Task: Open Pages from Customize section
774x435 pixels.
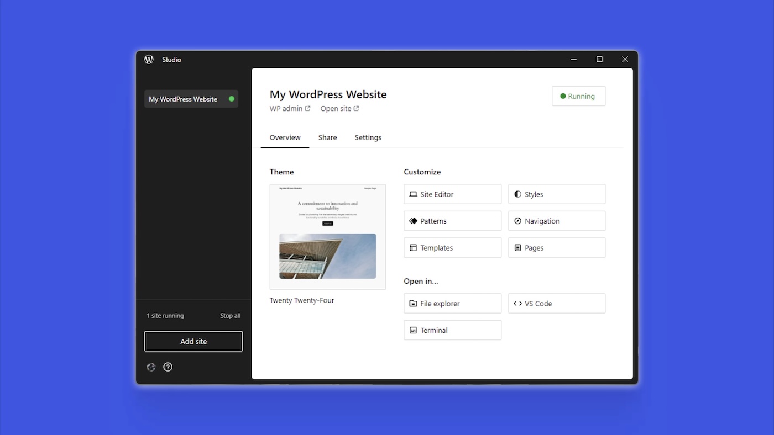Action: click(x=557, y=248)
